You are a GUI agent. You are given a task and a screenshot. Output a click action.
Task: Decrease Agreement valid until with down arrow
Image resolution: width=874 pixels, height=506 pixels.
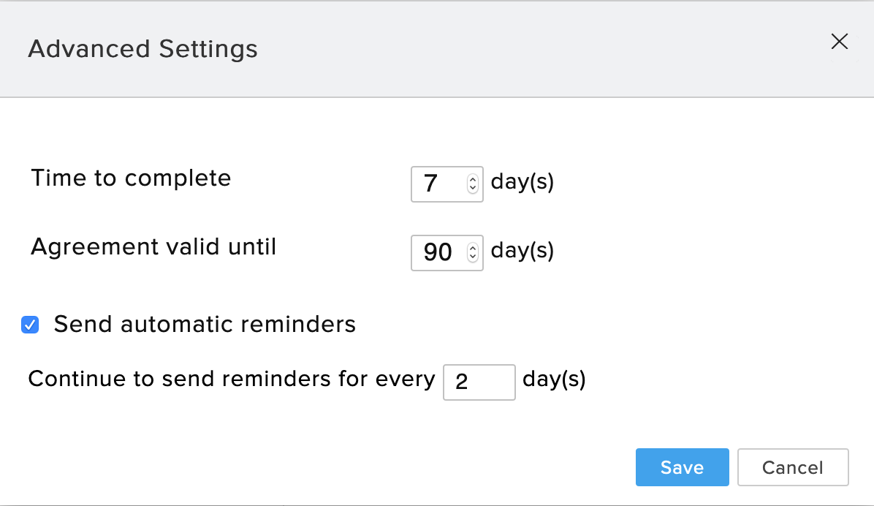(473, 257)
